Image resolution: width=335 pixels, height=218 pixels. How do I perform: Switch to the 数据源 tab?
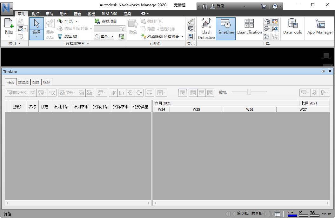pyautogui.click(x=23, y=82)
